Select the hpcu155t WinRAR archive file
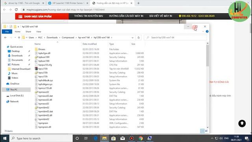 tap(43, 69)
